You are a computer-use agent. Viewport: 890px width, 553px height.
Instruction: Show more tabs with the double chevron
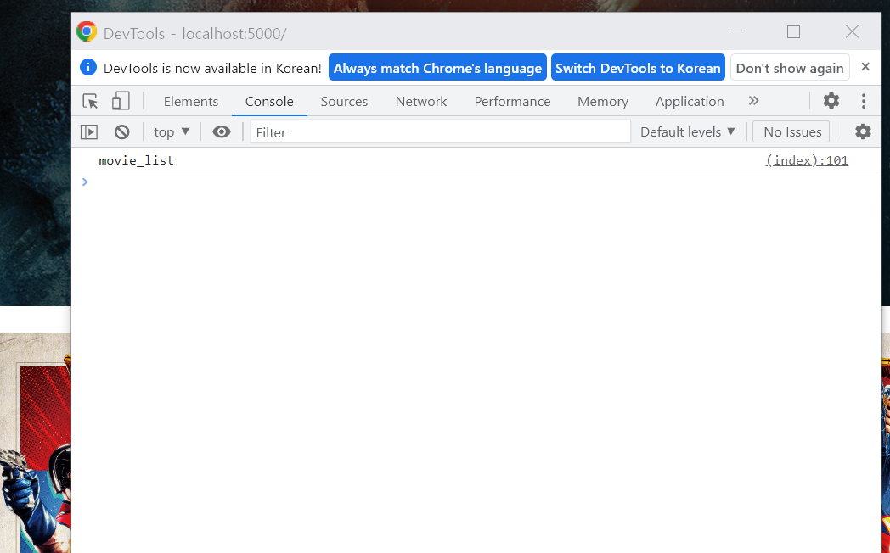point(753,101)
